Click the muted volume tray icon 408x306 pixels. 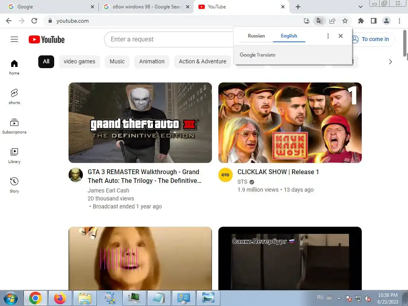click(x=368, y=298)
